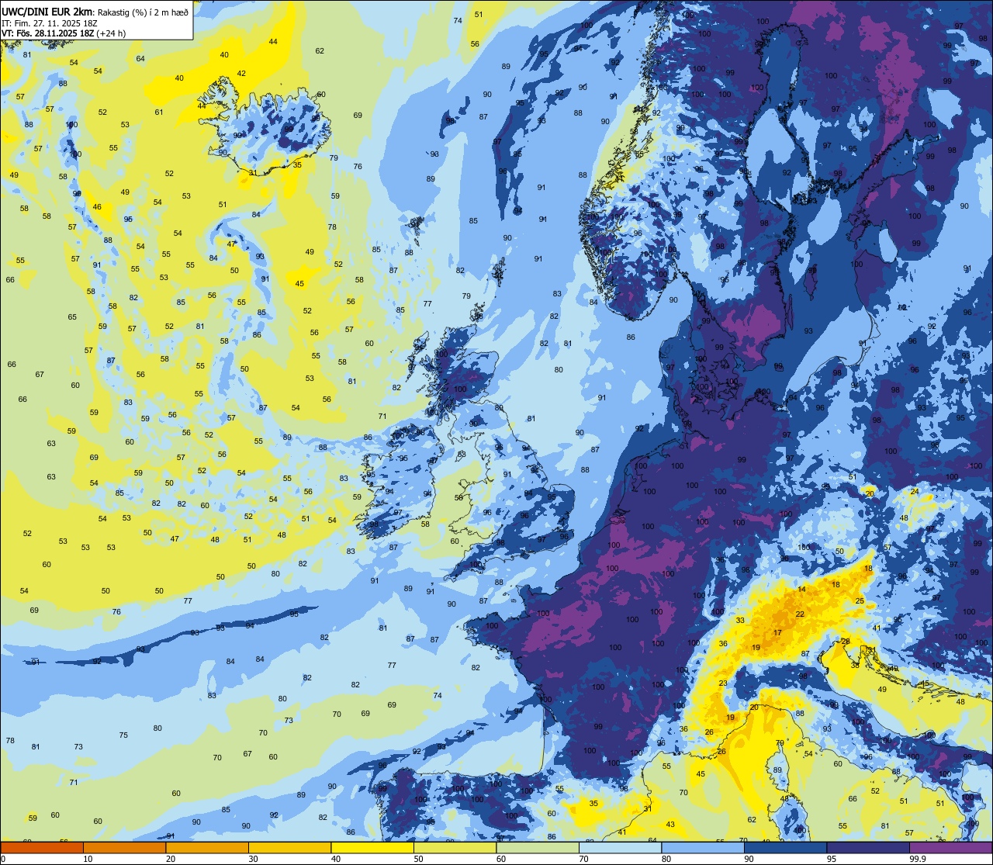Click the humidity value 14 on the map
Viewport: 993px width, 865px height.
[802, 590]
